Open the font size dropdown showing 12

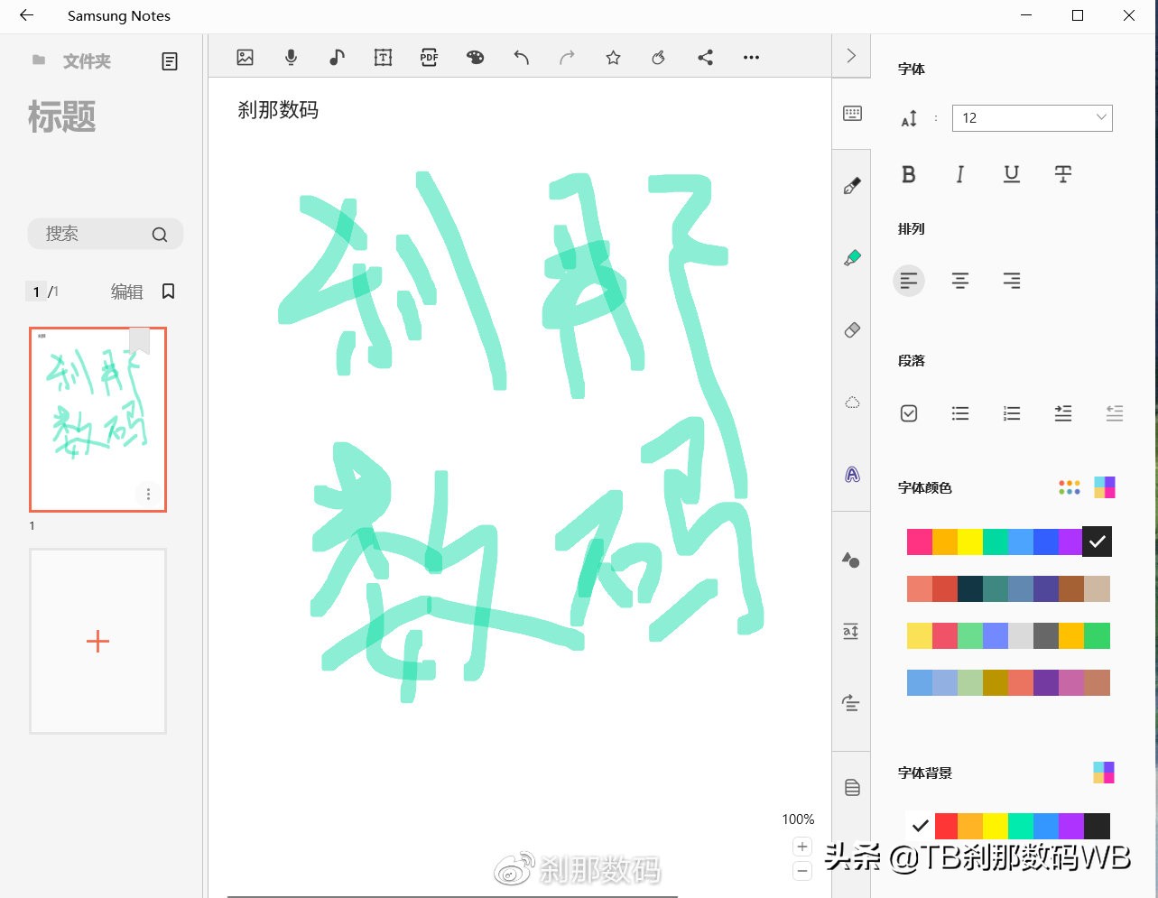[x=1032, y=117]
